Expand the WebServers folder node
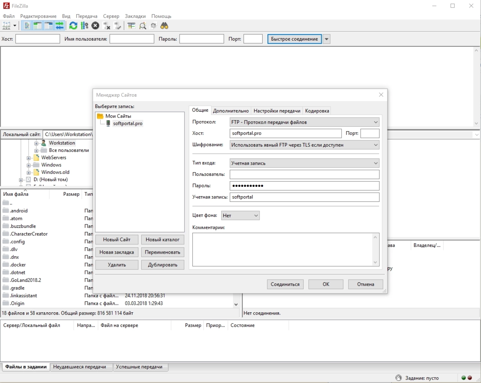This screenshot has width=481, height=383. 29,158
